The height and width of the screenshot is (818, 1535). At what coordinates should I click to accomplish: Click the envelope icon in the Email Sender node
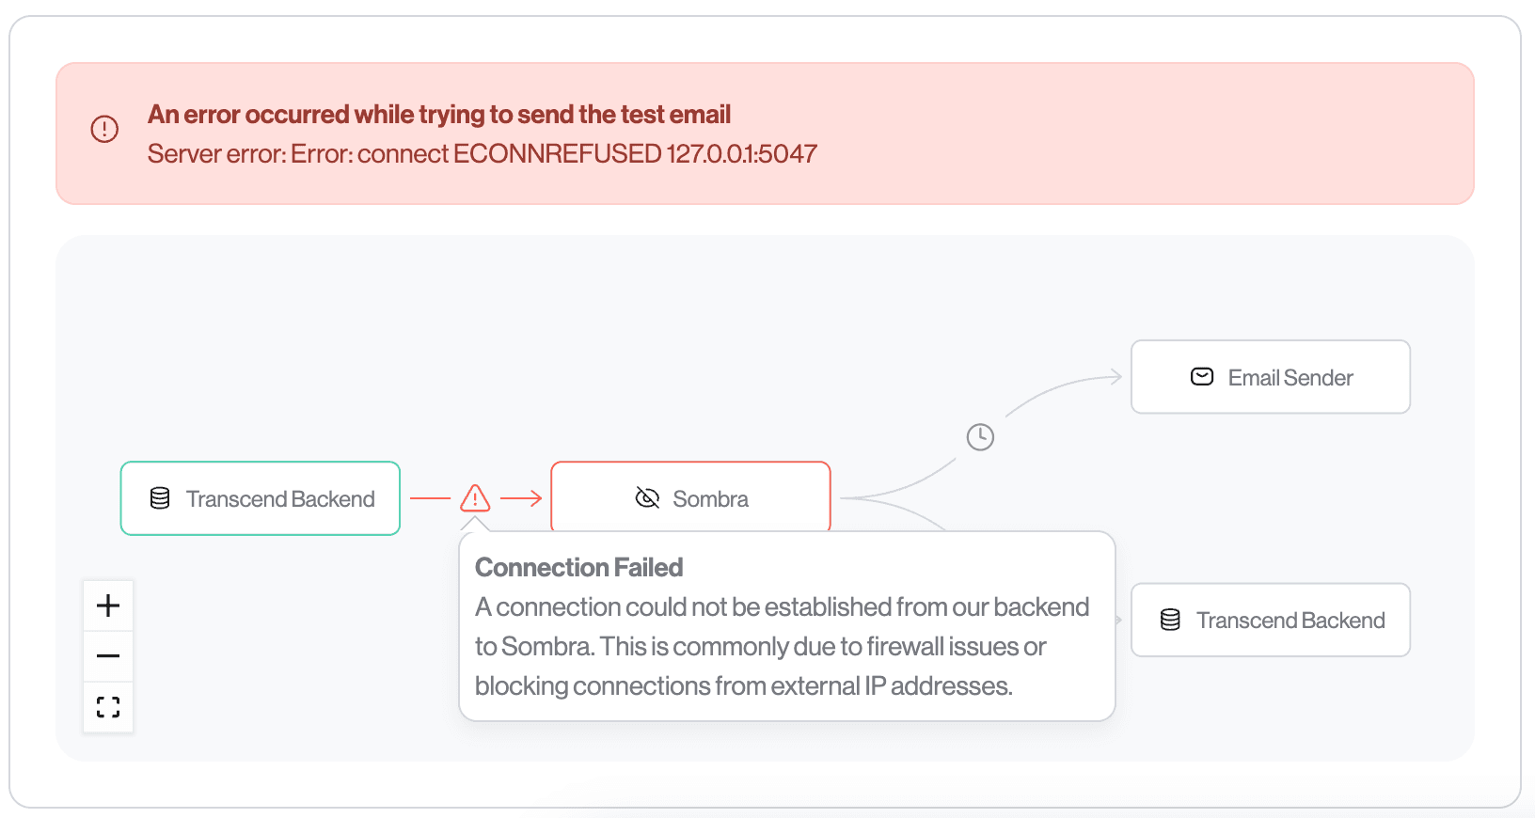(x=1201, y=376)
